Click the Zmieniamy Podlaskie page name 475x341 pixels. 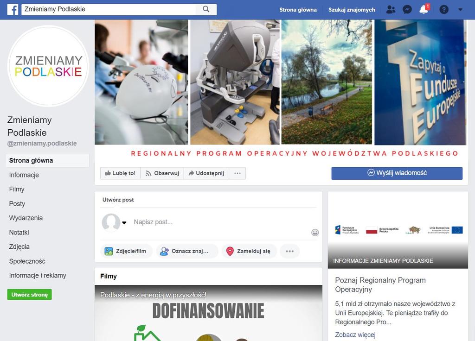pos(29,126)
